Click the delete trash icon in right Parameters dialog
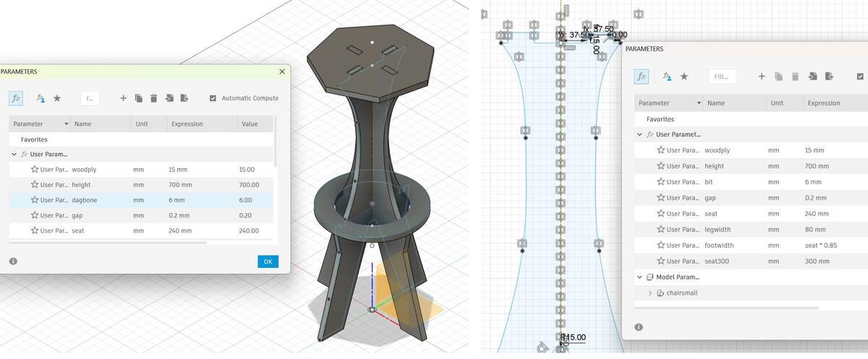Viewport: 868px width, 359px height. tap(795, 76)
